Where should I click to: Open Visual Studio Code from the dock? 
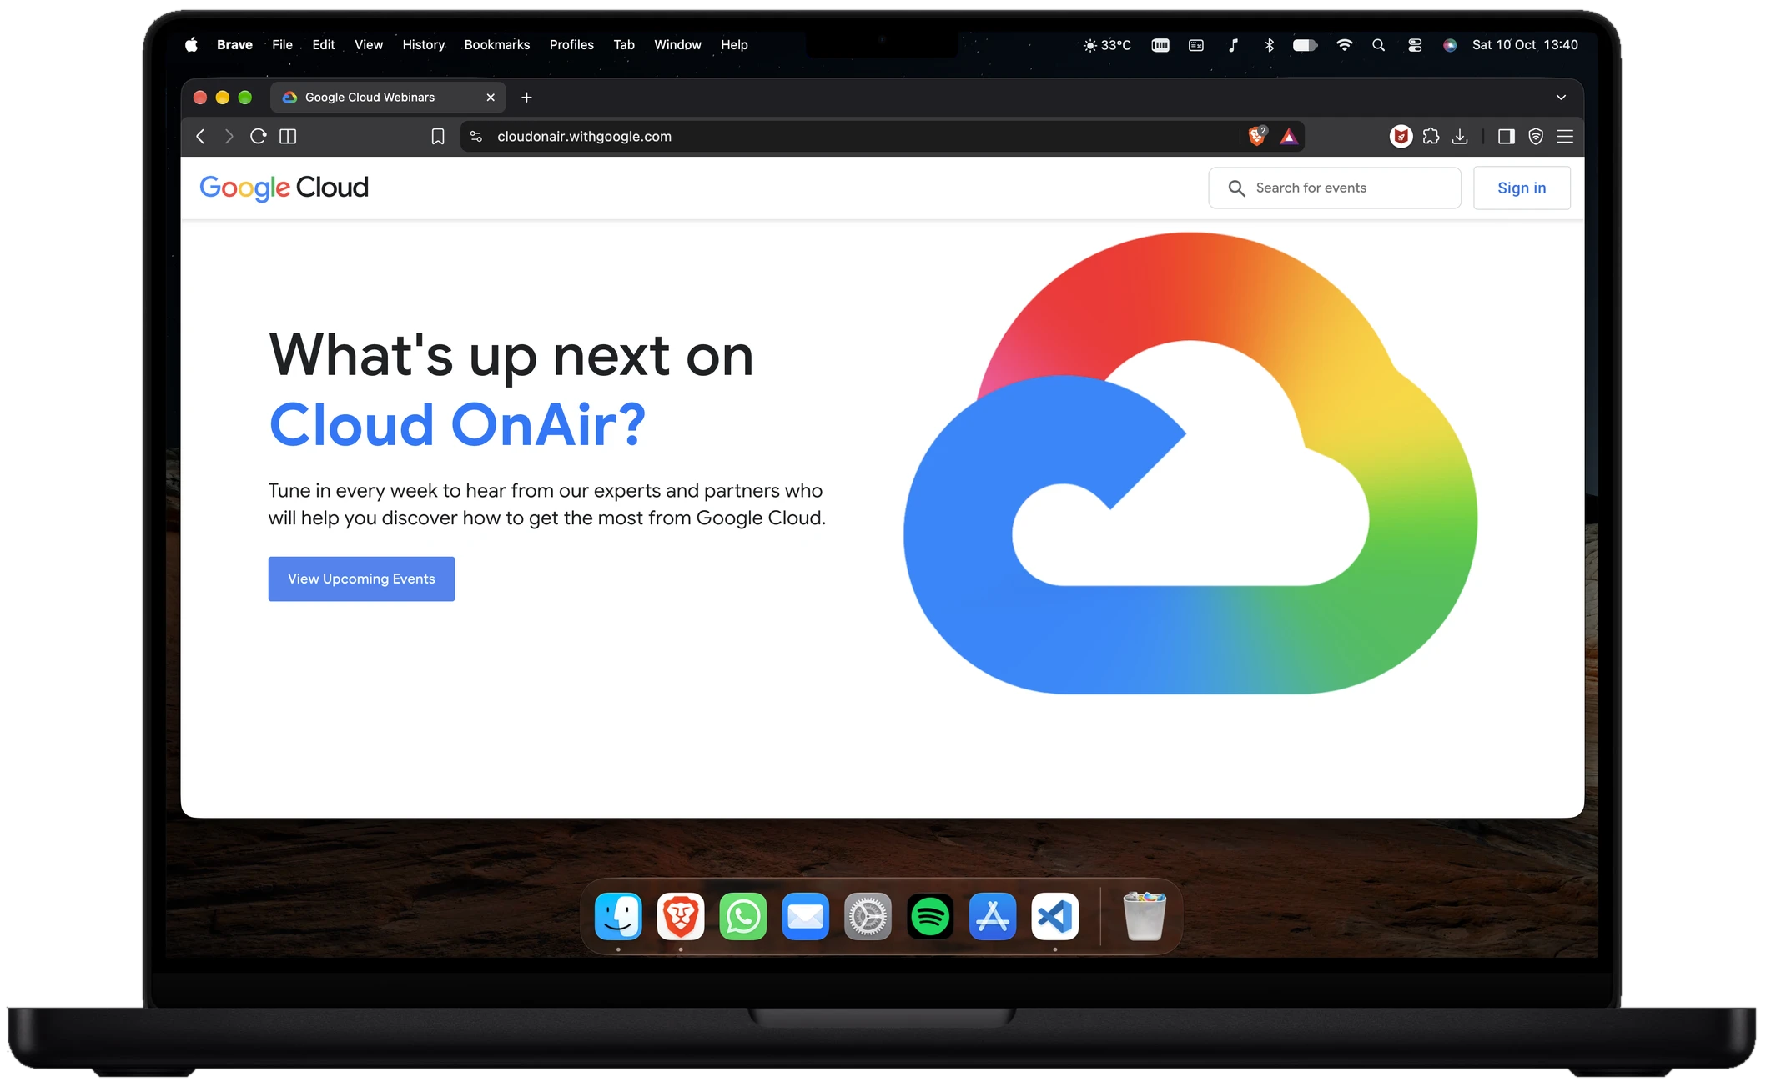[1055, 917]
